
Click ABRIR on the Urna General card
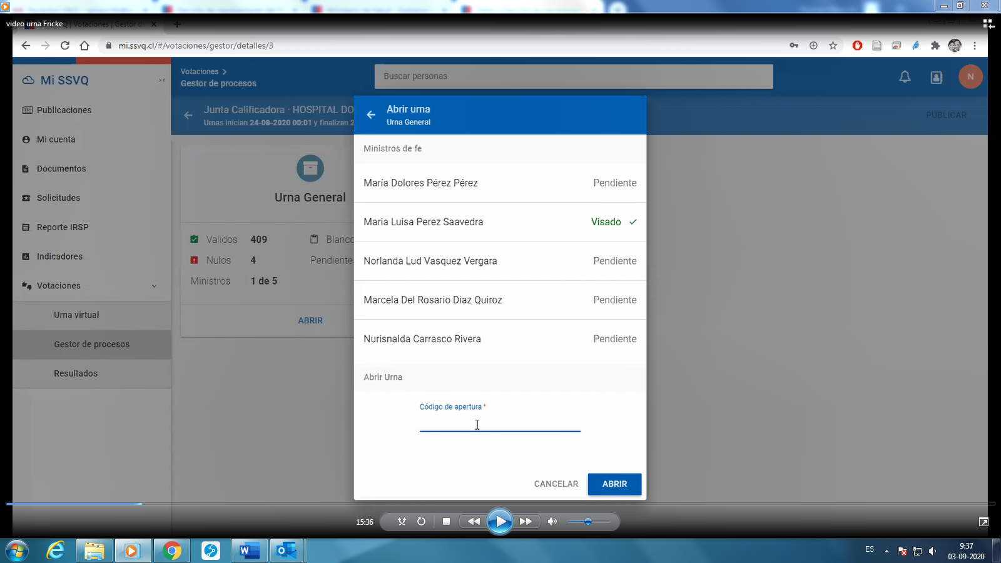(x=310, y=320)
